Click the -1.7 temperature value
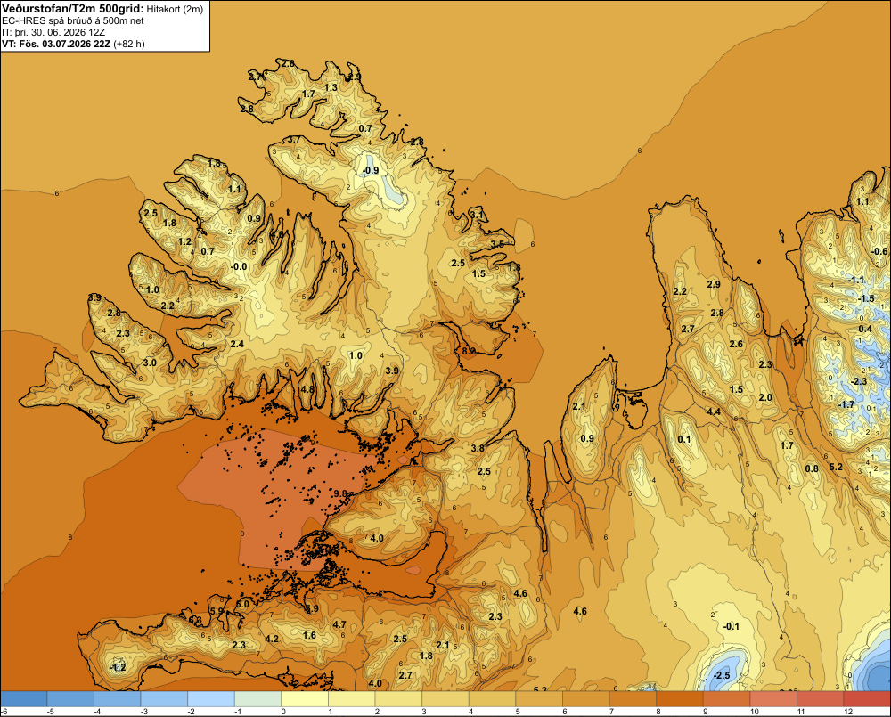Viewport: 891px width, 717px height. (x=846, y=404)
